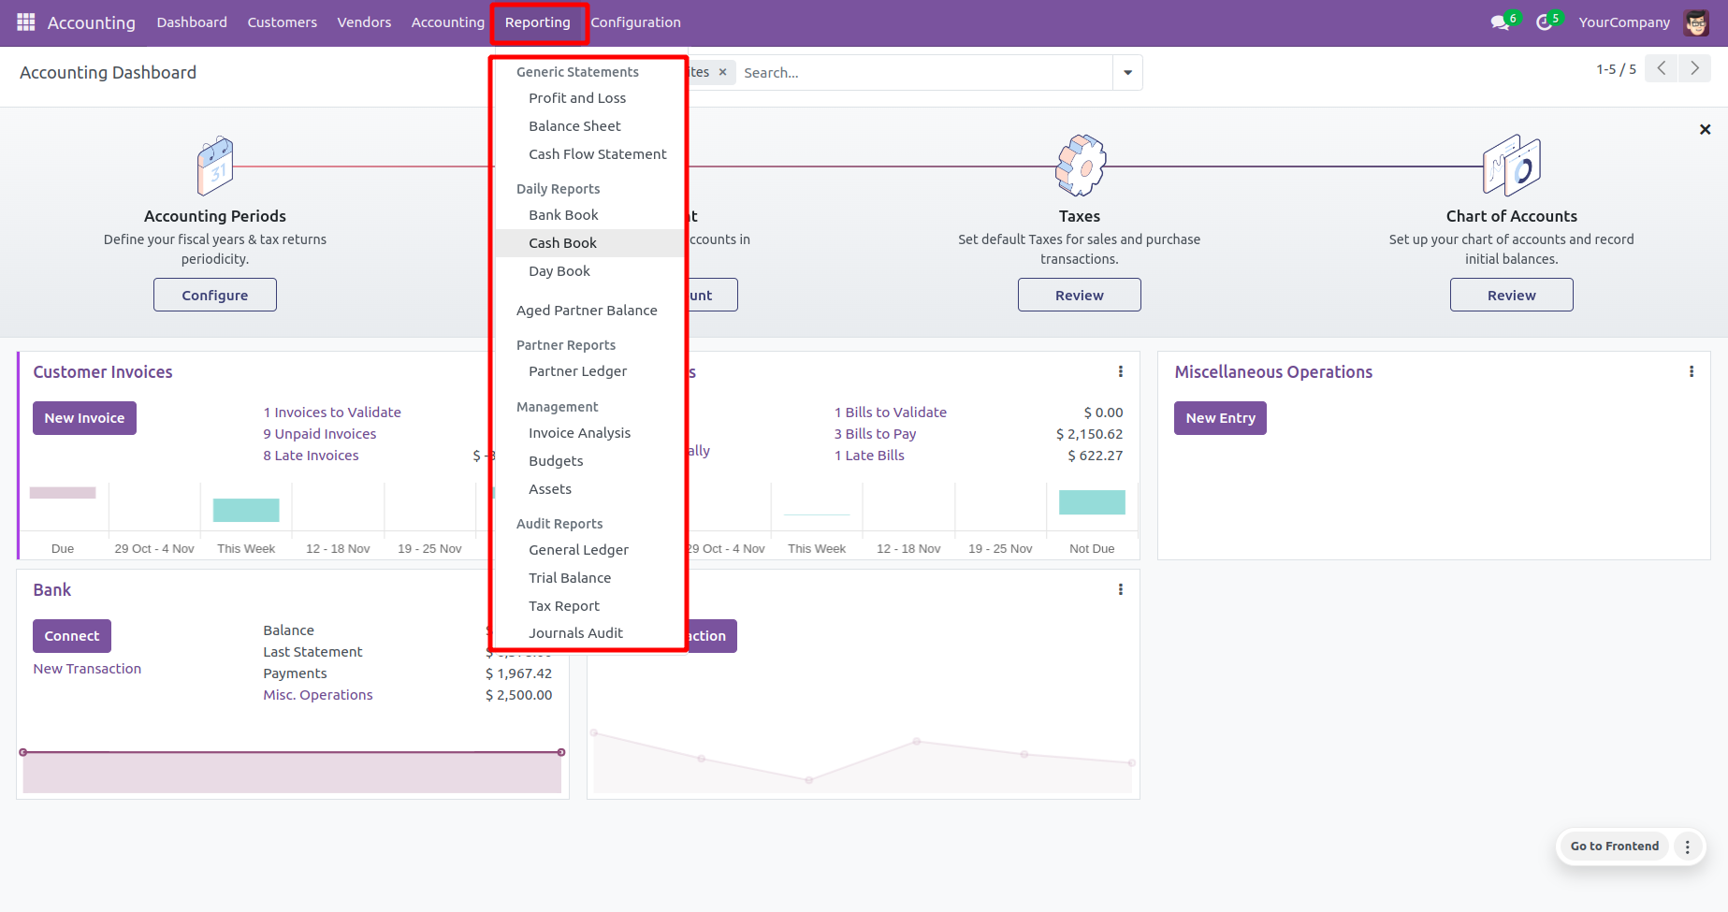The width and height of the screenshot is (1728, 912).
Task: Click the This Week bar in Customer Invoices chart
Action: point(246,510)
